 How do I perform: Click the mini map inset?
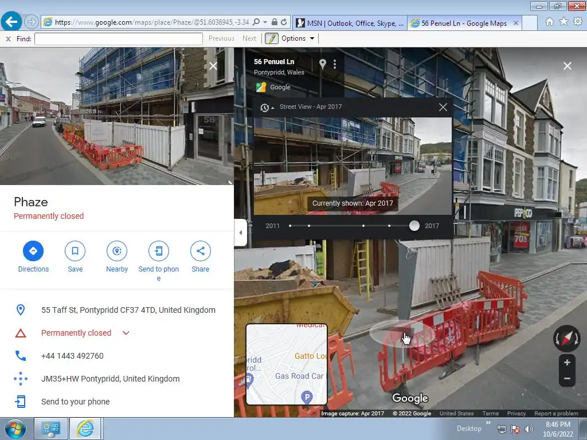287,364
